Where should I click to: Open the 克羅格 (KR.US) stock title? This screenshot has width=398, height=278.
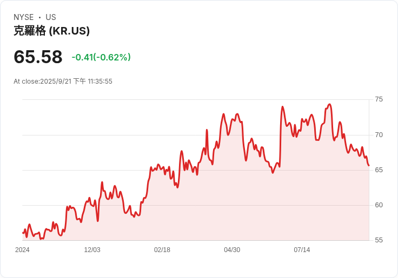pyautogui.click(x=51, y=31)
